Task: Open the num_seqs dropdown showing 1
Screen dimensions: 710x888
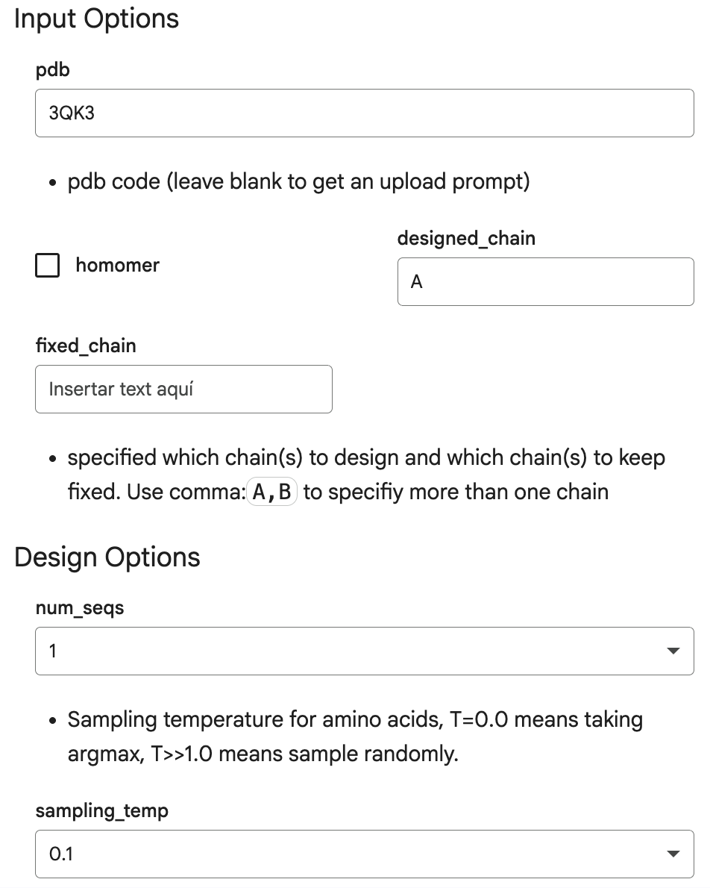Action: (364, 651)
